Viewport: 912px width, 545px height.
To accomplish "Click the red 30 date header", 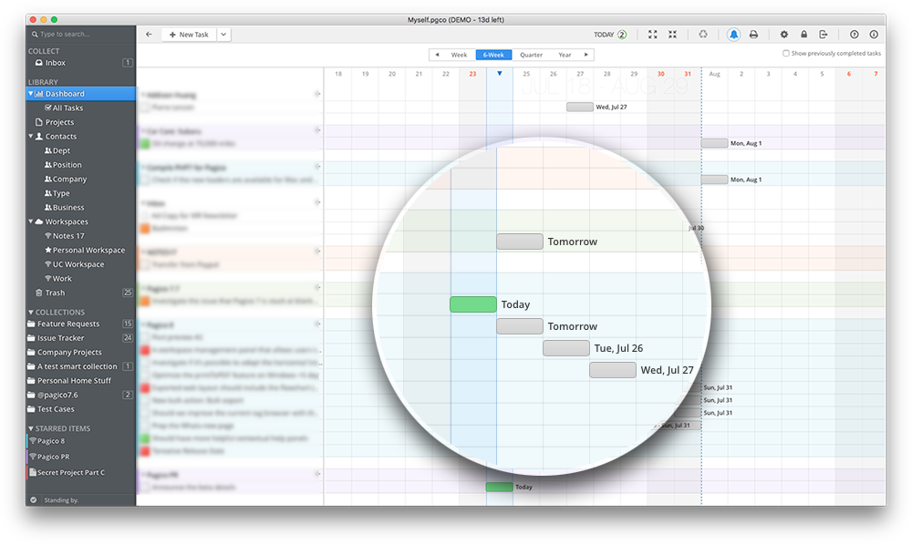I will pyautogui.click(x=660, y=74).
